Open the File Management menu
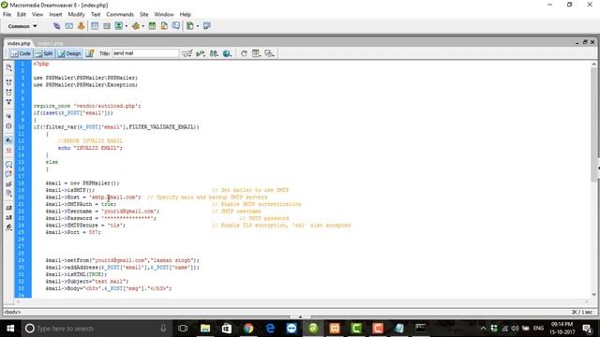 [x=214, y=53]
